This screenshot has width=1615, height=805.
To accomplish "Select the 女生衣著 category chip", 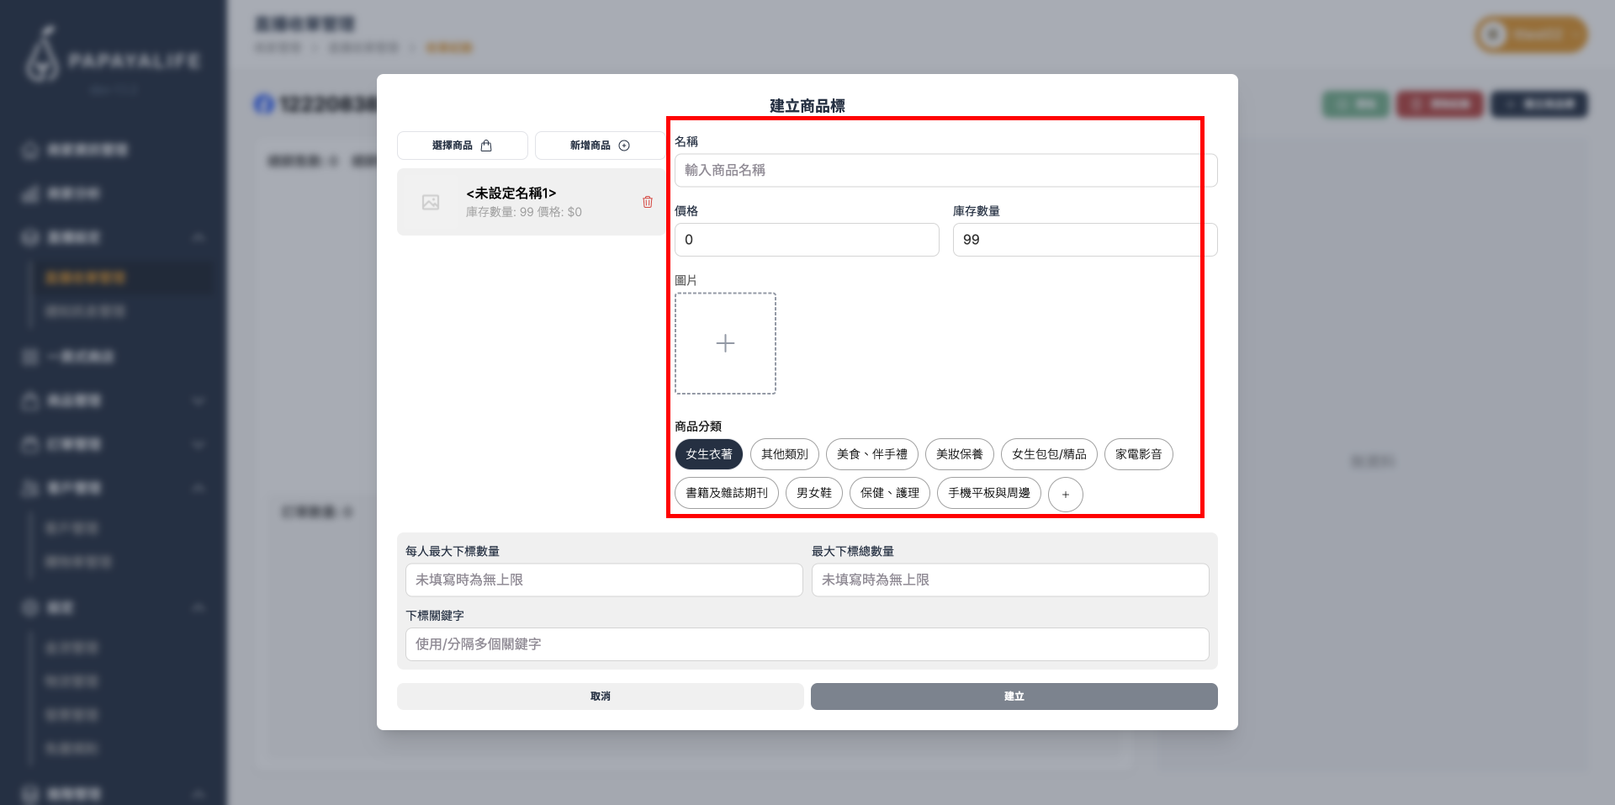I will pyautogui.click(x=708, y=454).
